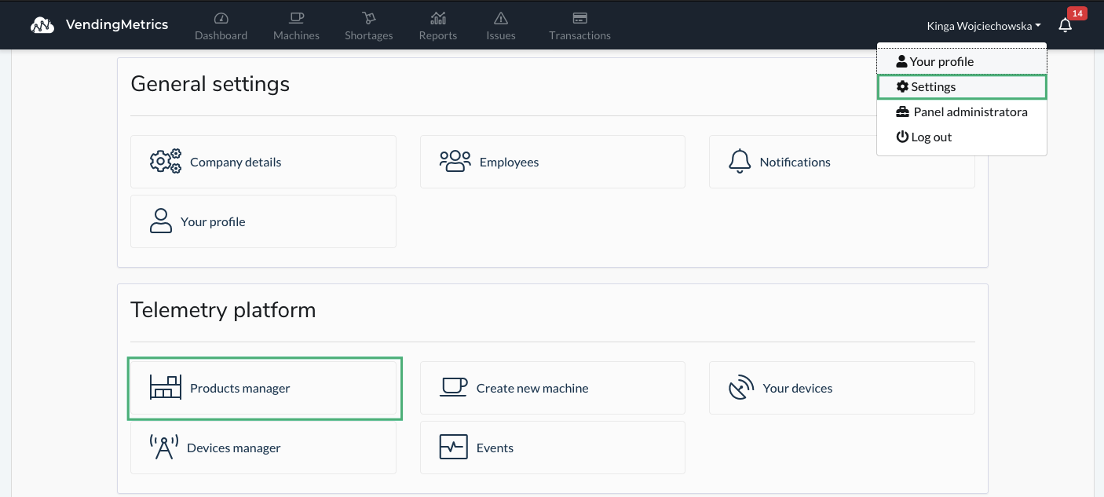Click the person icon on the Your profile card
Viewport: 1104px width, 497px height.
(161, 221)
